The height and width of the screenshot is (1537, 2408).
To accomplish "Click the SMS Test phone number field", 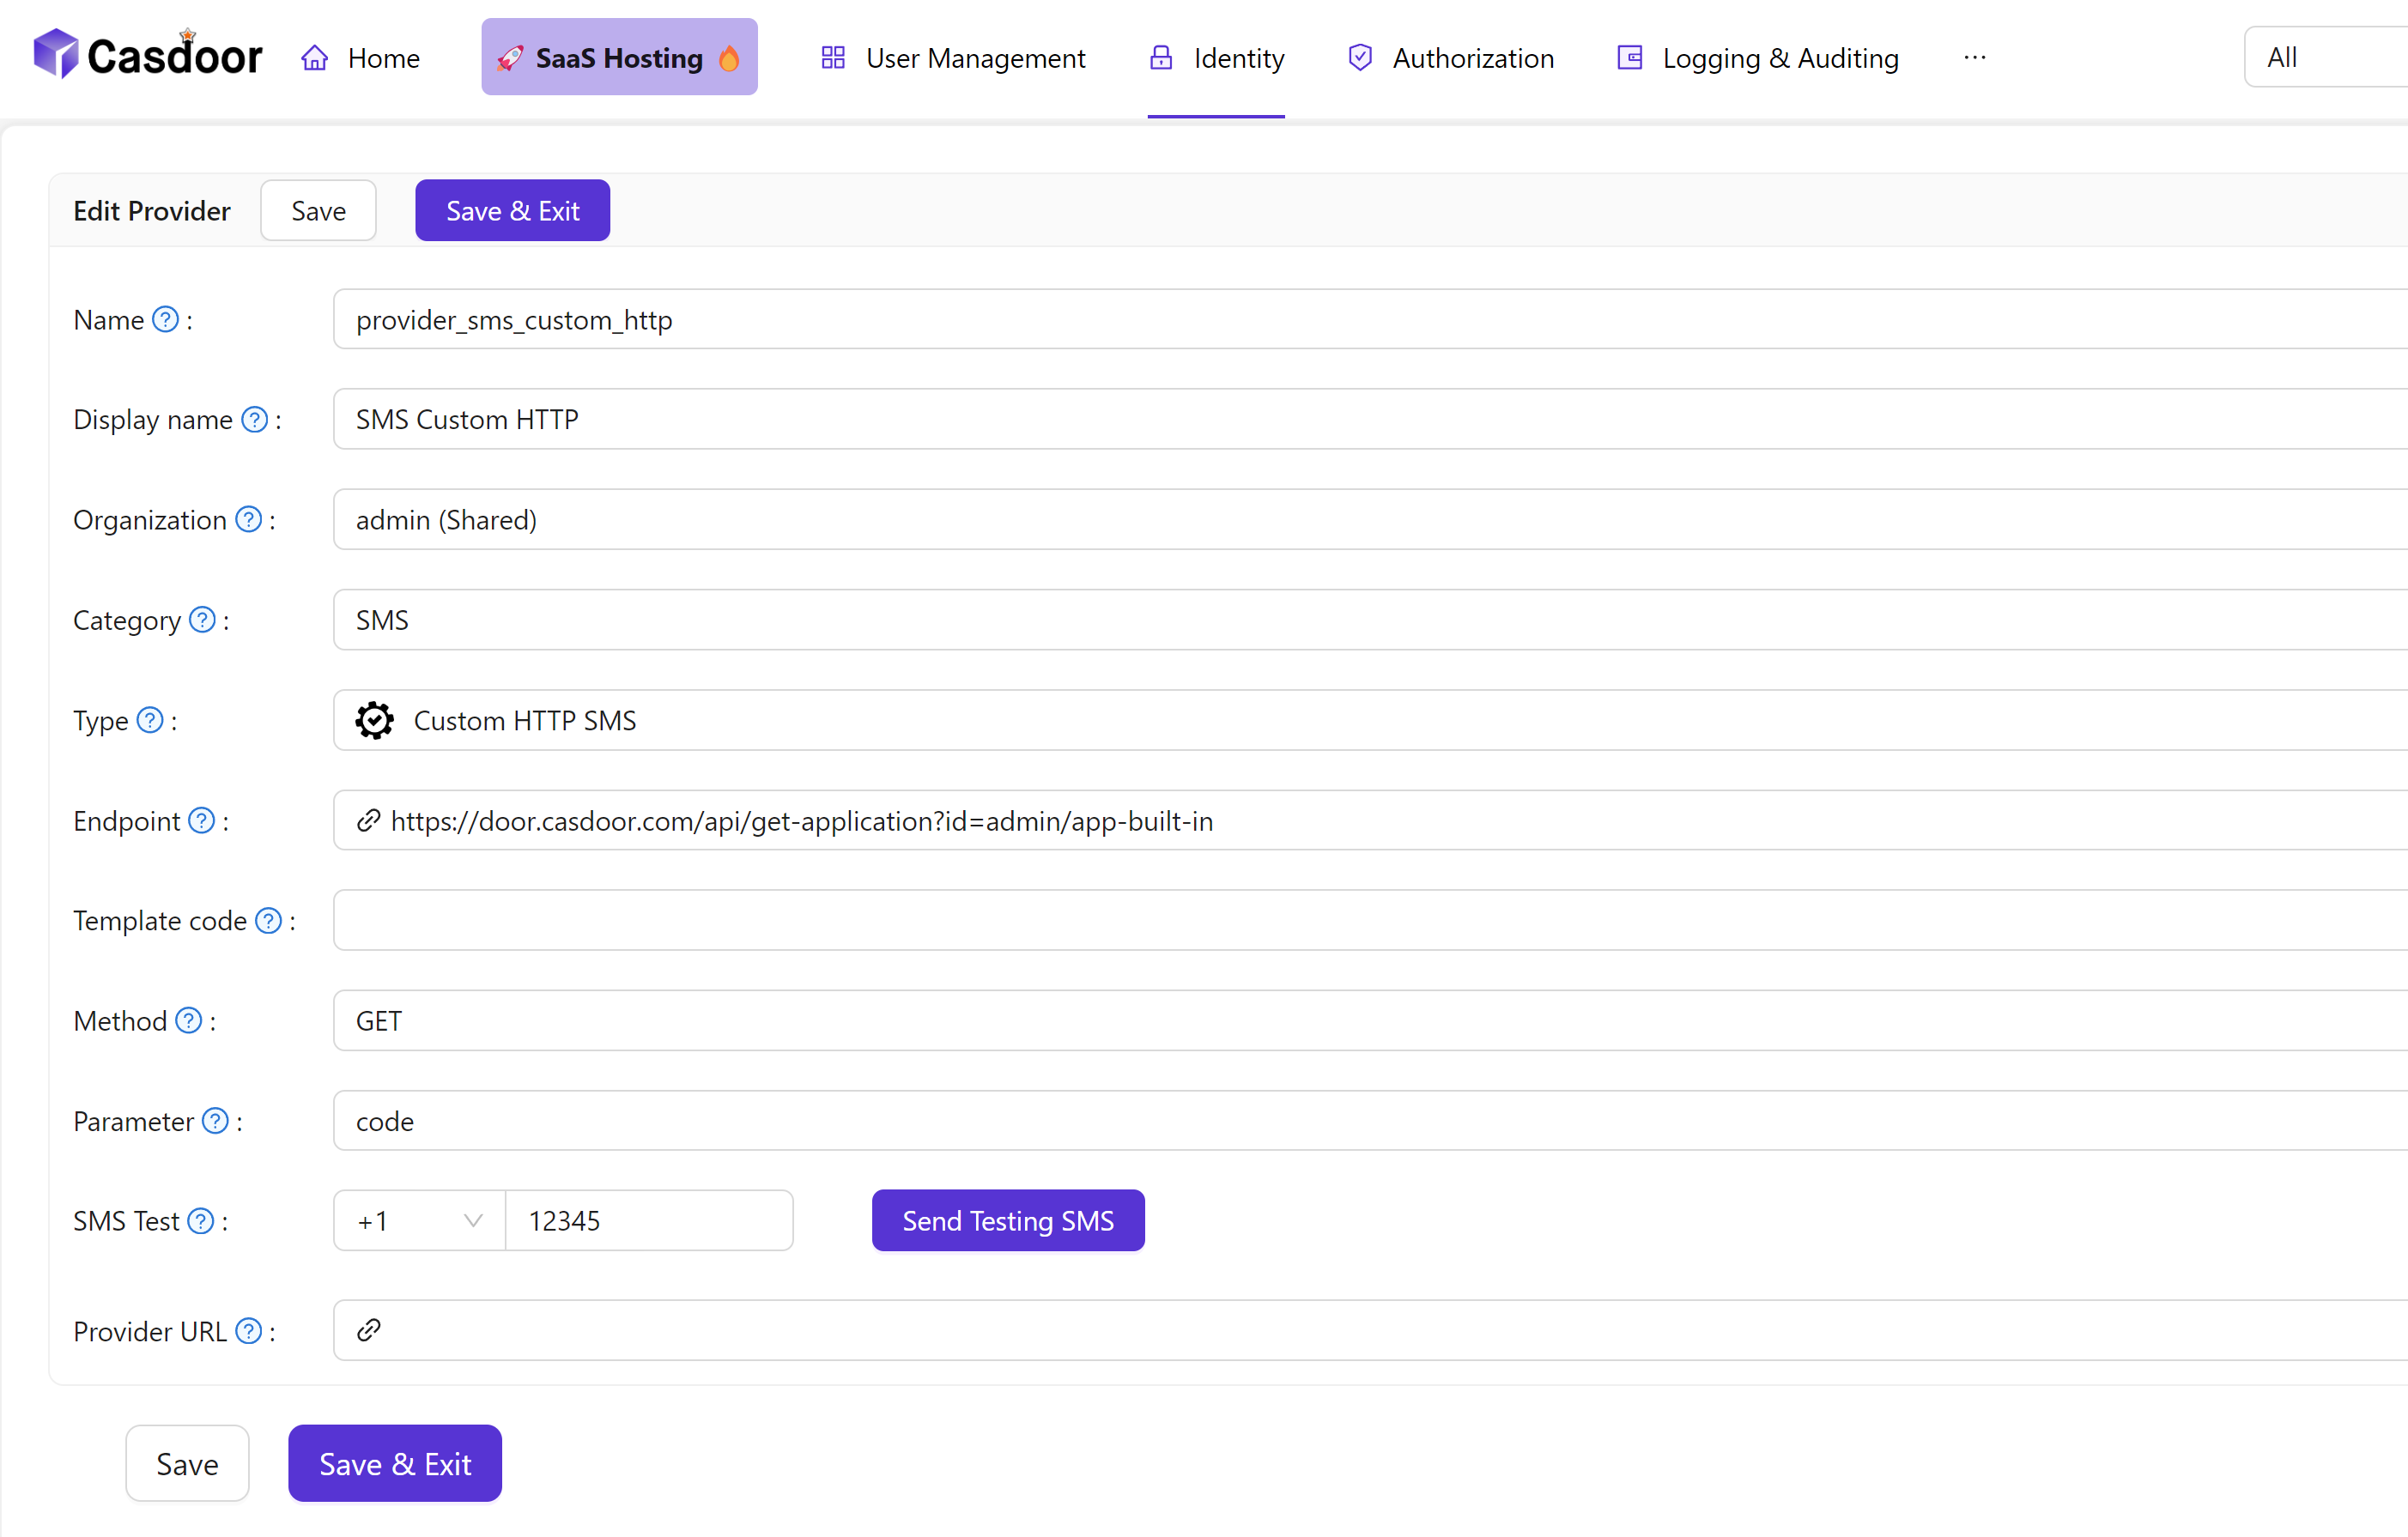I will (650, 1221).
